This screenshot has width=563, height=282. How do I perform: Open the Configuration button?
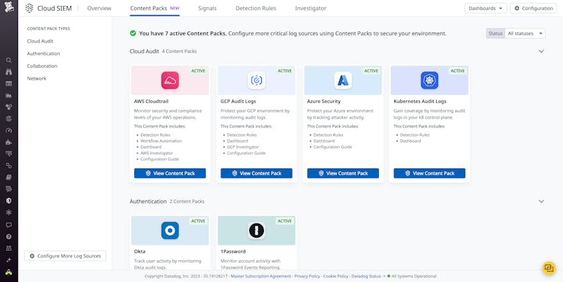pos(534,8)
